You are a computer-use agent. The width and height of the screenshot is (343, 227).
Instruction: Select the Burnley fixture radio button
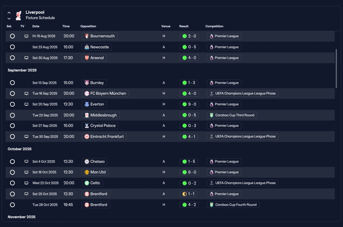pos(12,83)
